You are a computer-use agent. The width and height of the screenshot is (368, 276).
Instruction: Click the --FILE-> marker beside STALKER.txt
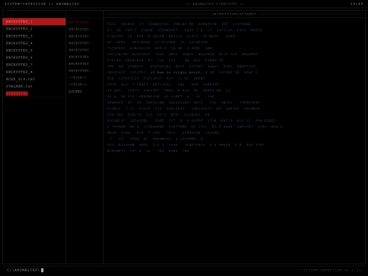click(78, 85)
